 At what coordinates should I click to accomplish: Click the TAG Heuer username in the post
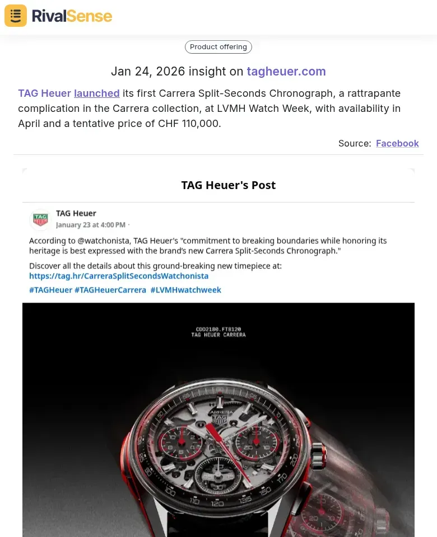pyautogui.click(x=76, y=213)
